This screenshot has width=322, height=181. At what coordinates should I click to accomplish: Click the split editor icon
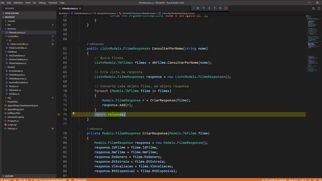click(319, 9)
